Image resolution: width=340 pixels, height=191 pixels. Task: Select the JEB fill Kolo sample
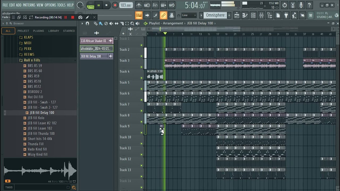tap(36, 118)
